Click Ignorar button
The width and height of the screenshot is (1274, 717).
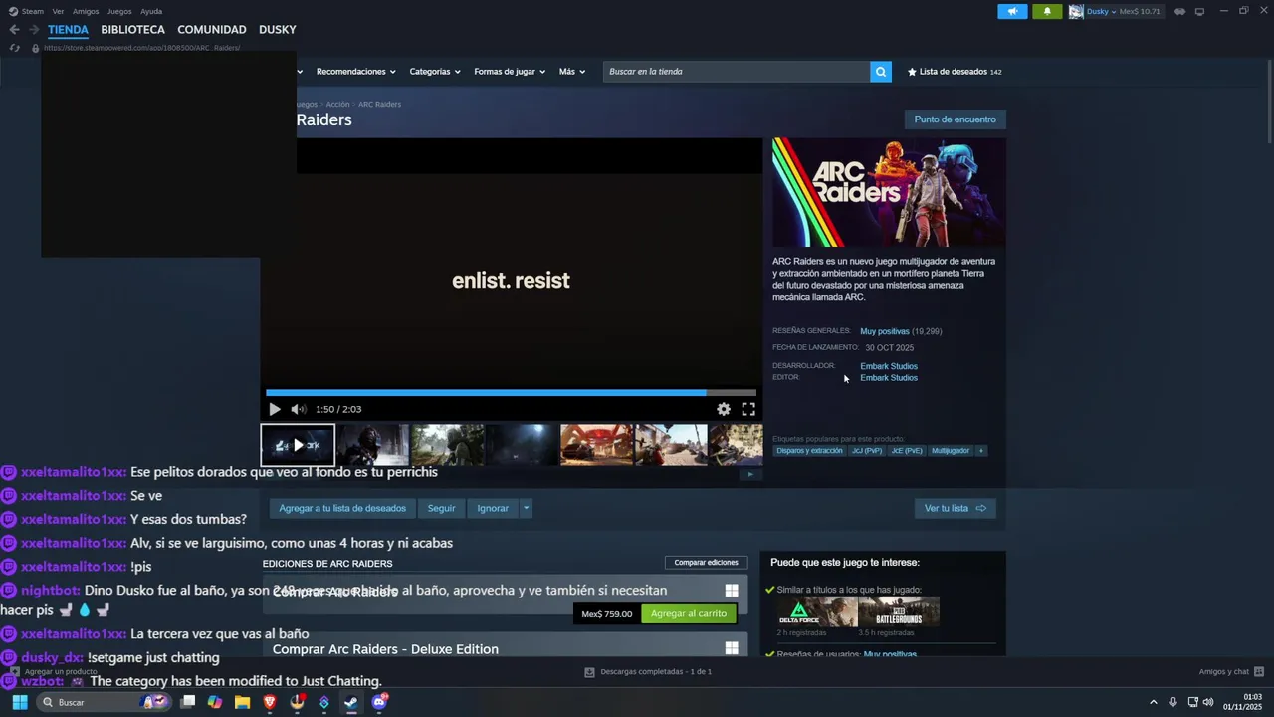click(493, 508)
